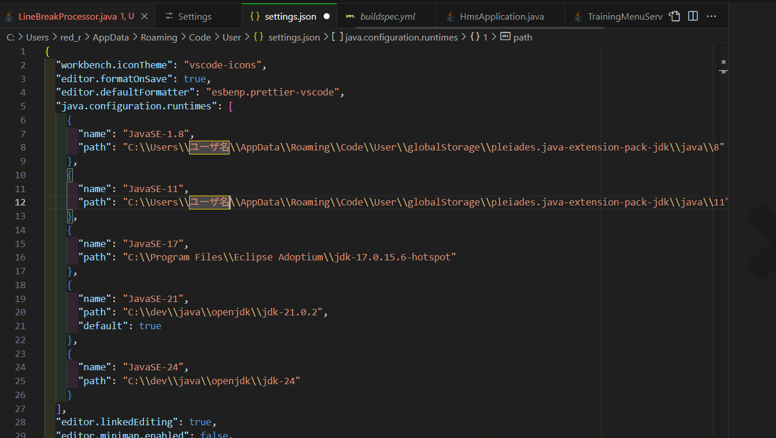Open the Roaming breadcrumb

(159, 36)
